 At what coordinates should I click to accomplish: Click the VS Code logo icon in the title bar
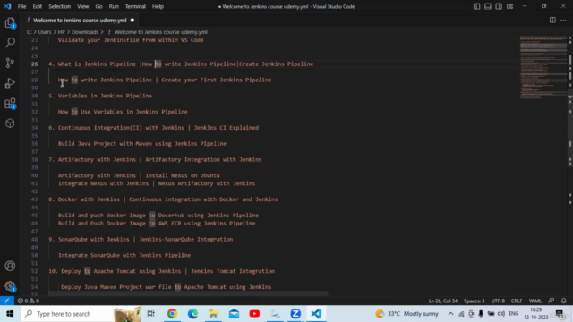click(7, 6)
